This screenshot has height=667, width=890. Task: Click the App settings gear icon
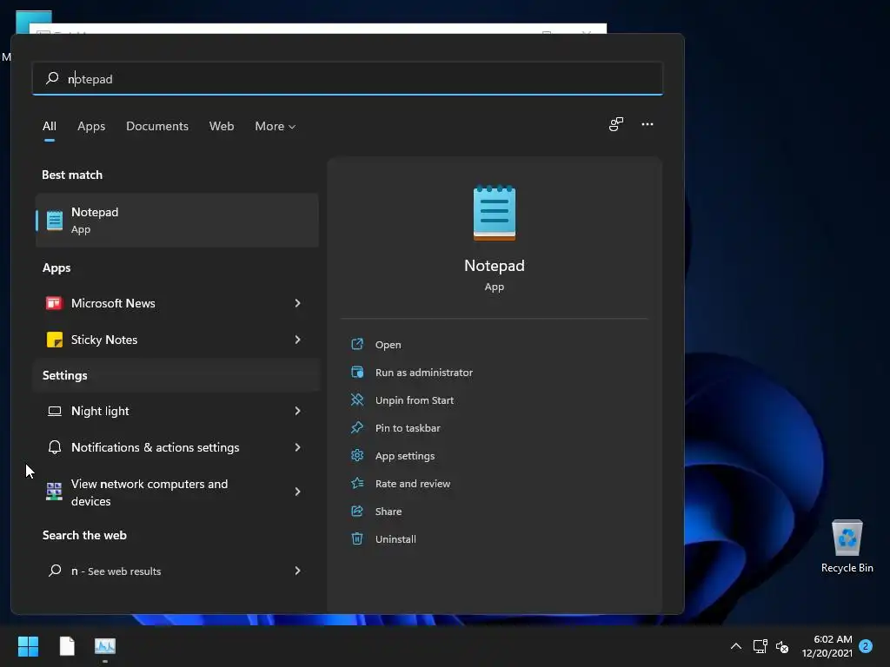pyautogui.click(x=357, y=455)
